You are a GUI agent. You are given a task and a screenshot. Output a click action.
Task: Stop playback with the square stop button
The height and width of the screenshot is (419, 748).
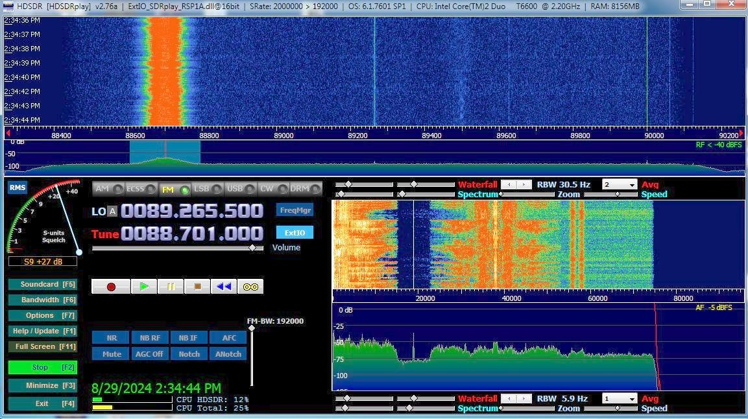pos(197,287)
